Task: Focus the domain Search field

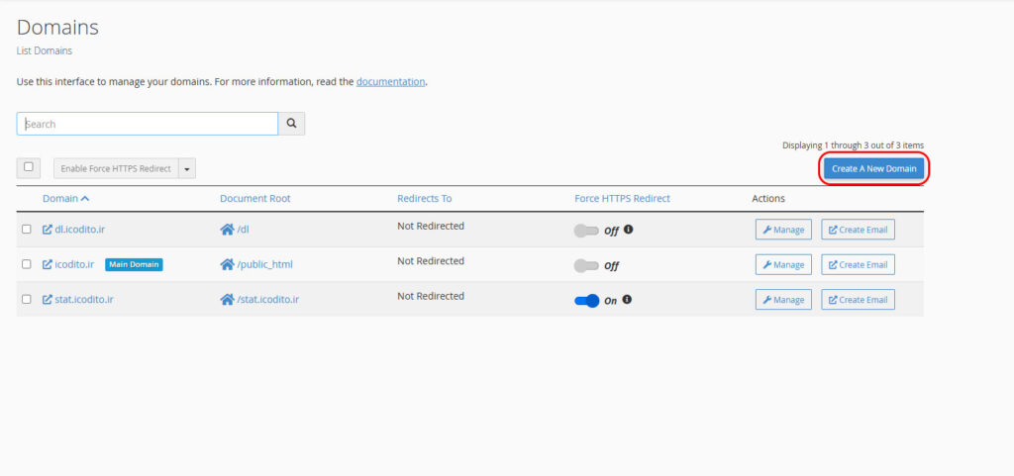Action: (148, 124)
